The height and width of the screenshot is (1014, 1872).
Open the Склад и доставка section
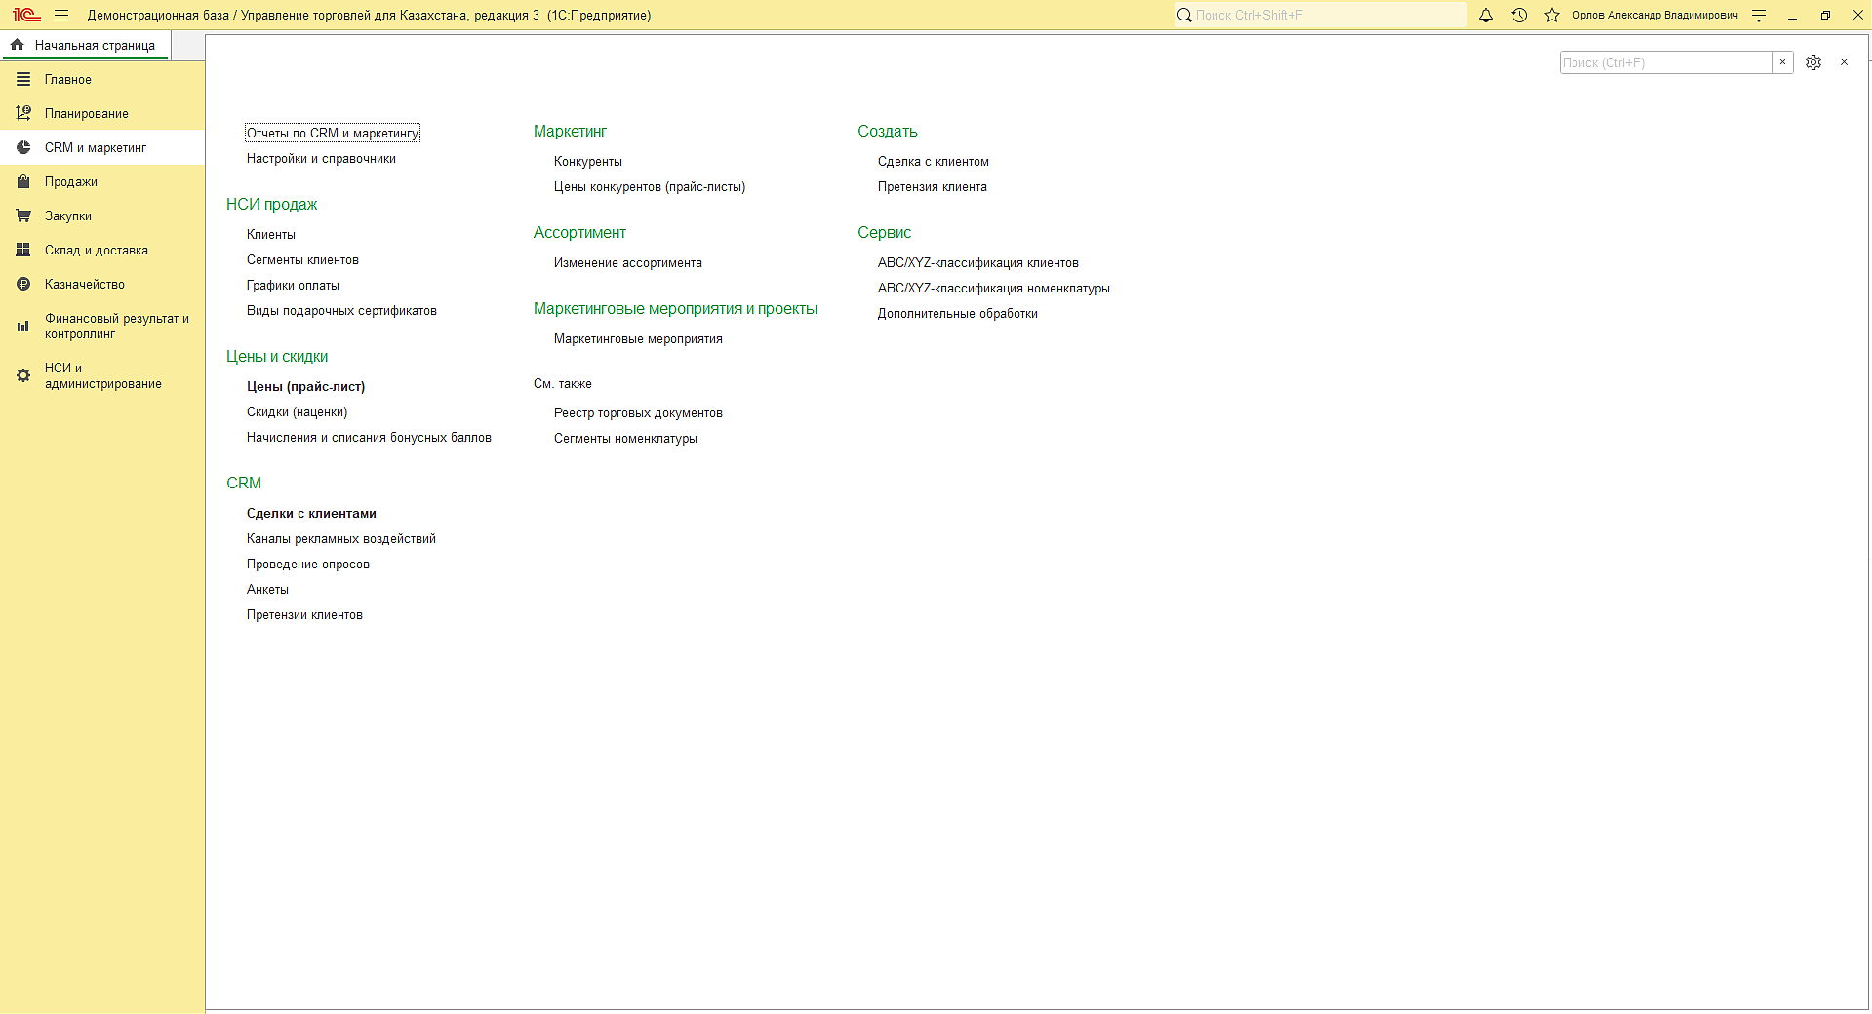[102, 250]
